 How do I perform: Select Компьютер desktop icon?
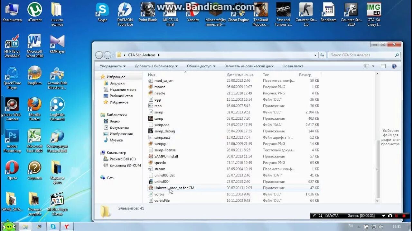click(x=12, y=12)
